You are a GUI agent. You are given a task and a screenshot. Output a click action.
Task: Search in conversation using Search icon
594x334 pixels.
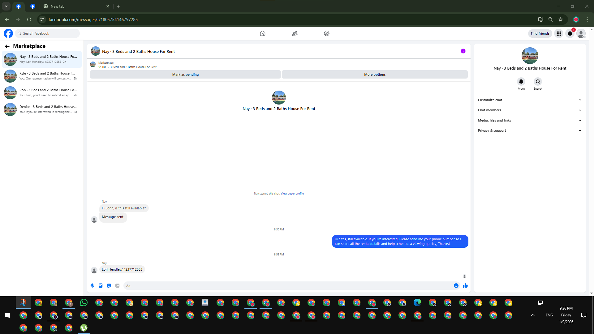(x=538, y=82)
